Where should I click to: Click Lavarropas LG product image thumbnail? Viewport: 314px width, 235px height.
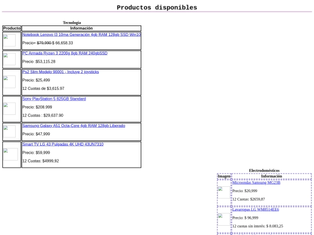coord(224,219)
